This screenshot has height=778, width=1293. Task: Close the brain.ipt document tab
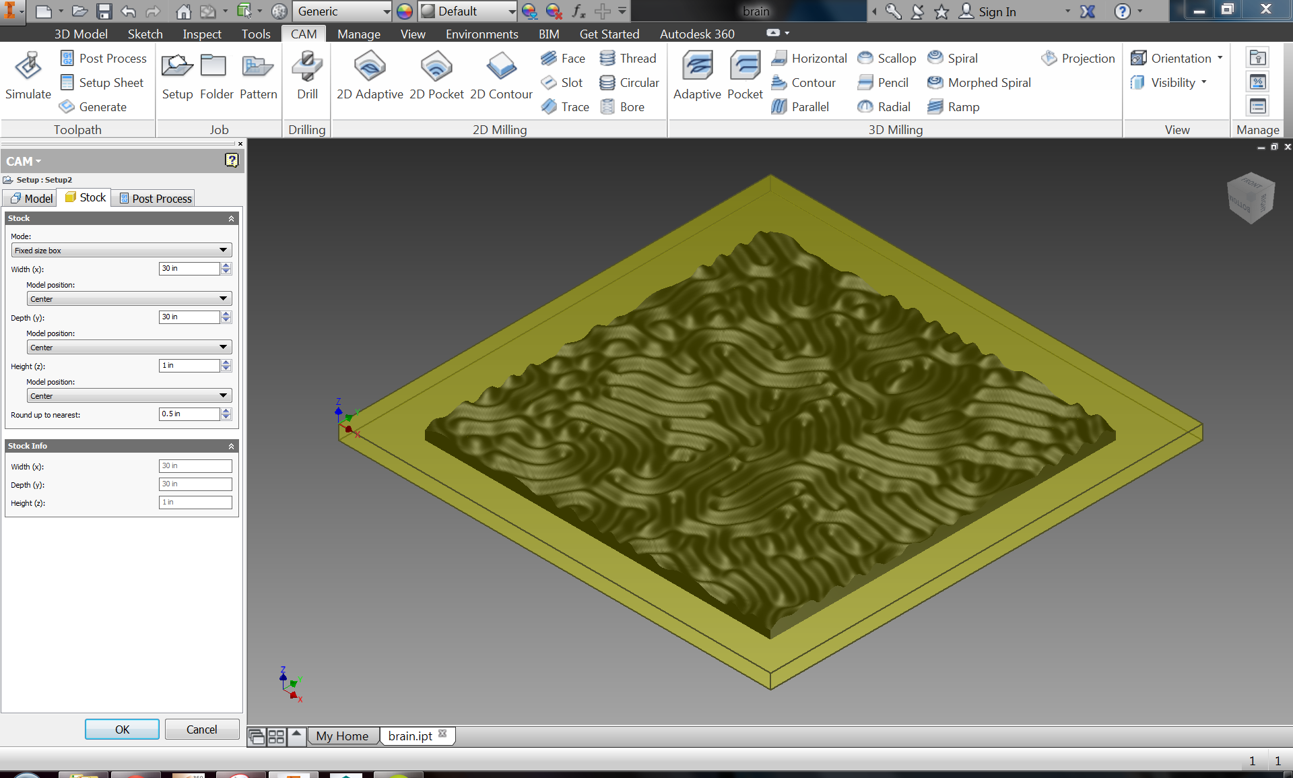pyautogui.click(x=442, y=734)
